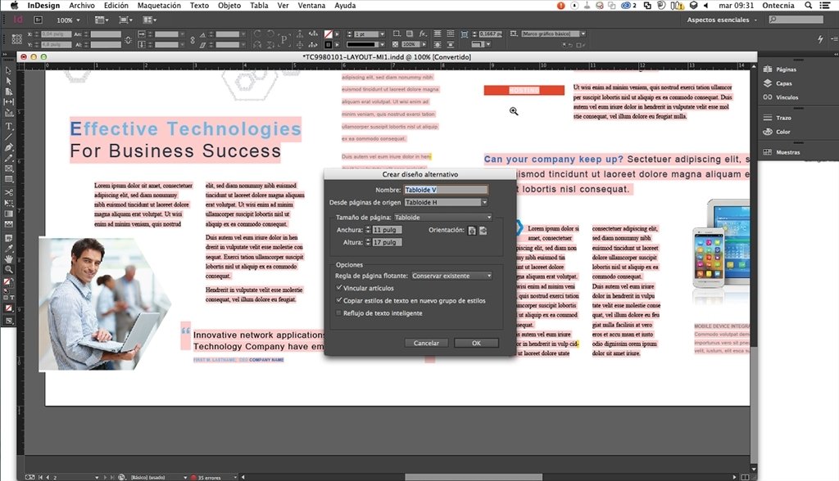The height and width of the screenshot is (481, 839).
Task: Click the horizontal scrollbar thumb
Action: pos(474,477)
